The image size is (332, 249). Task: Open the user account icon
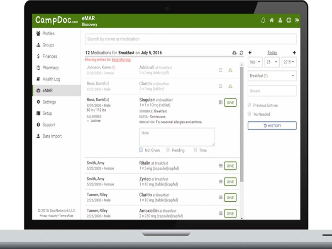280,20
